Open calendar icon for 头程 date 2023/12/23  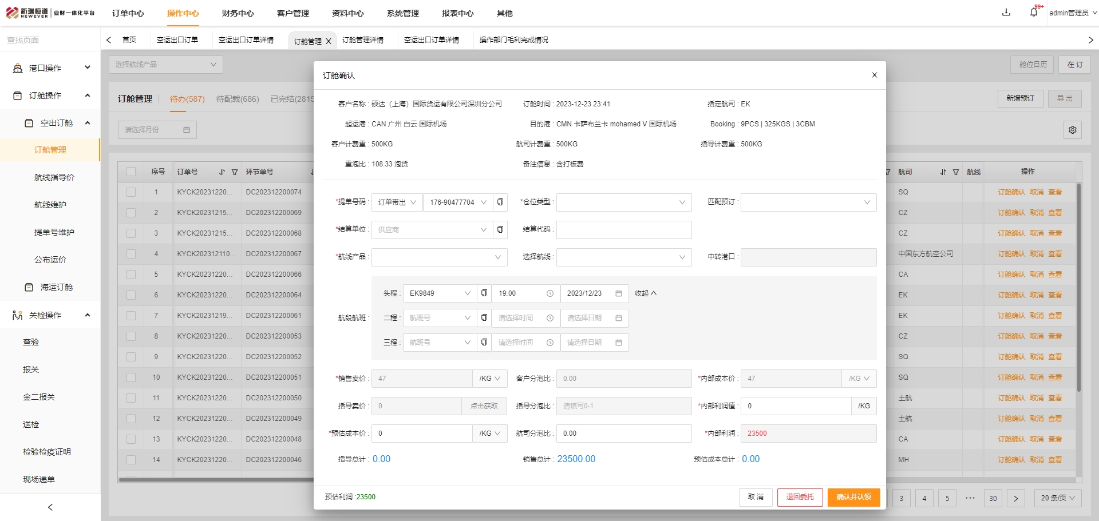click(619, 293)
